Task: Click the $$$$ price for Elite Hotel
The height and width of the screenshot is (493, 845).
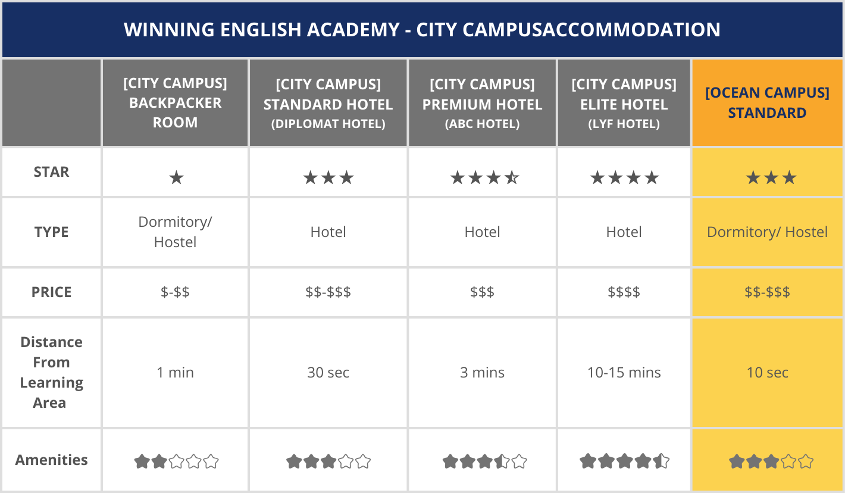Action: 624,292
